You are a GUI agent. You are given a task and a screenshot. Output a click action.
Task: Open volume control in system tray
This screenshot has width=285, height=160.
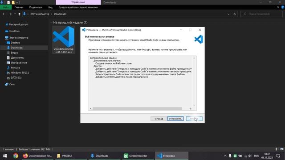[x=250, y=156]
